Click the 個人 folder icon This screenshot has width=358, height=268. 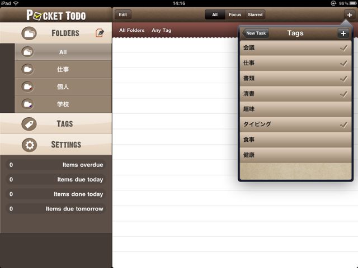[x=27, y=87]
